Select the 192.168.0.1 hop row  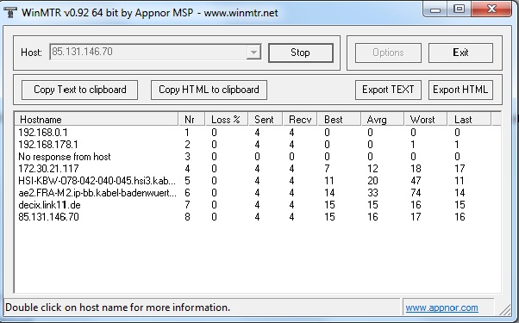tap(257, 133)
